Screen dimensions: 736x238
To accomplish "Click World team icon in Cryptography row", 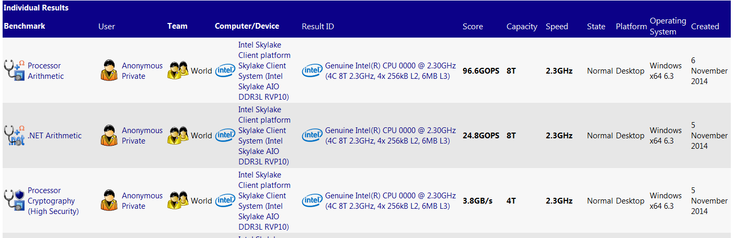I will 178,200.
